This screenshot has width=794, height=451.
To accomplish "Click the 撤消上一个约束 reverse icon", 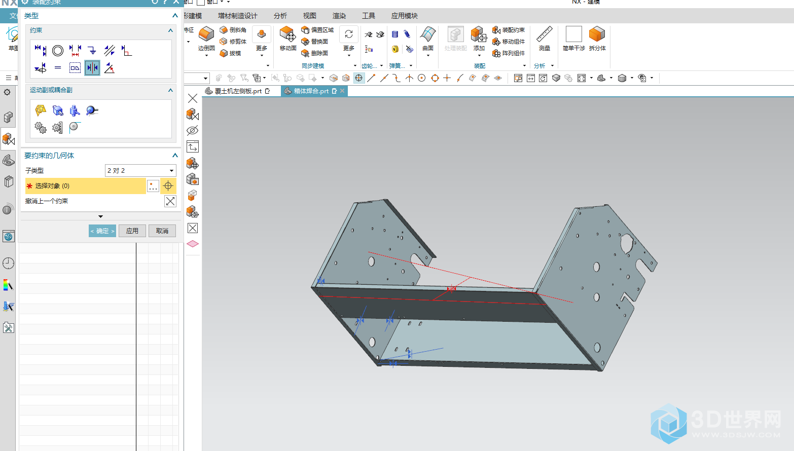I will (x=170, y=201).
